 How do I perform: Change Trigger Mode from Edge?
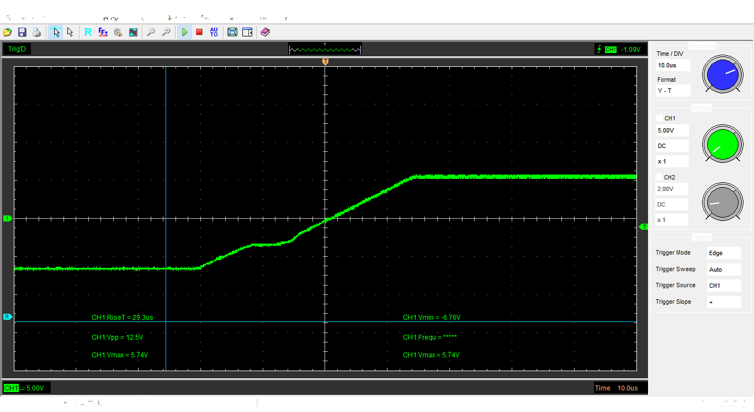tap(724, 253)
